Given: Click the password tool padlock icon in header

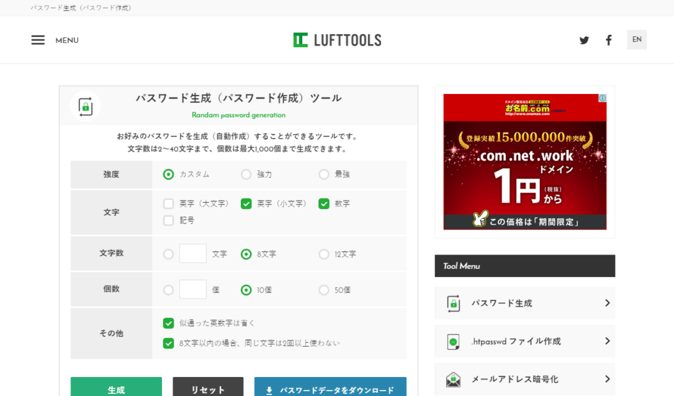Looking at the screenshot, I should tap(86, 106).
